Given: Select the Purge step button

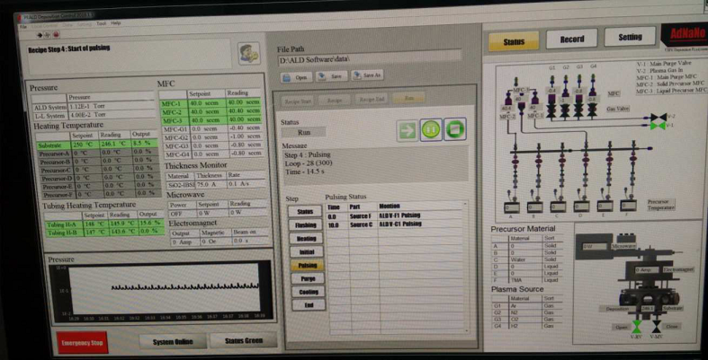Looking at the screenshot, I should [307, 279].
